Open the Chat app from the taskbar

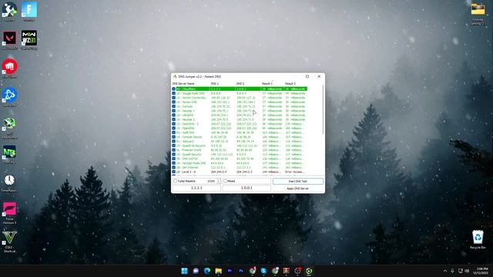click(x=196, y=271)
